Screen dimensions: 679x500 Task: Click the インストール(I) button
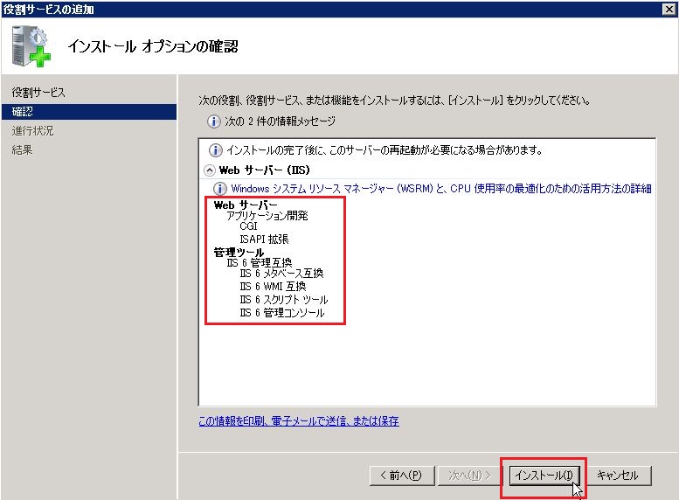544,476
